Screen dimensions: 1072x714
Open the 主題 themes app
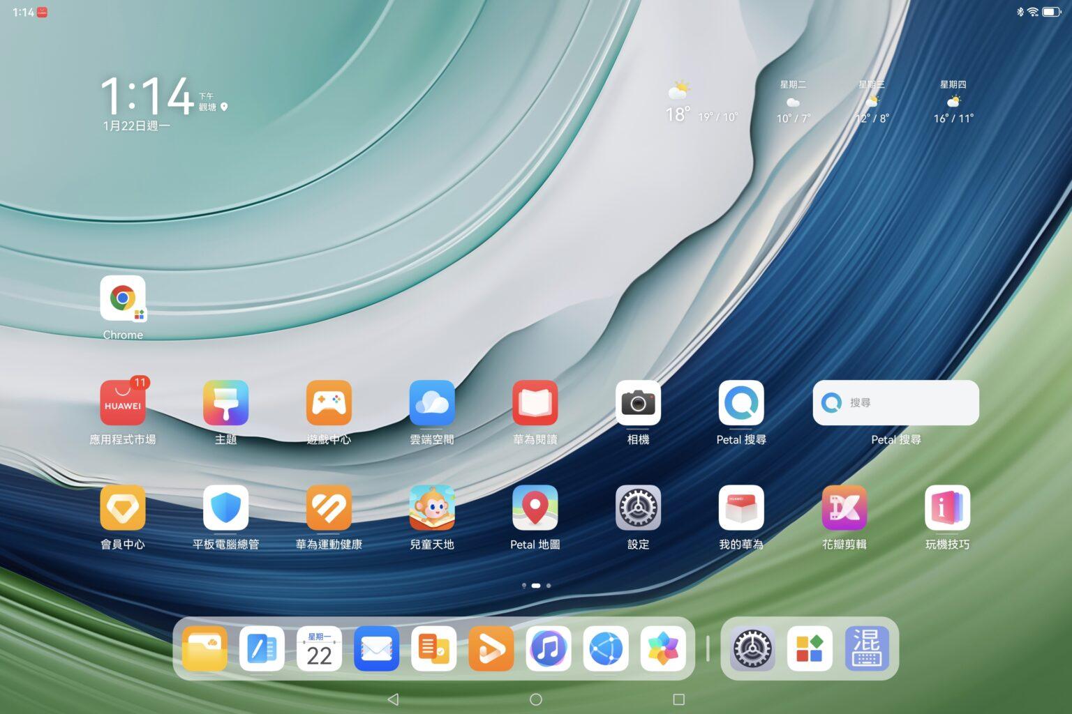(225, 403)
